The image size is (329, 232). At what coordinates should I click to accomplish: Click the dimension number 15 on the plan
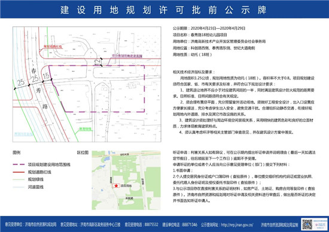pyautogui.click(x=46, y=76)
